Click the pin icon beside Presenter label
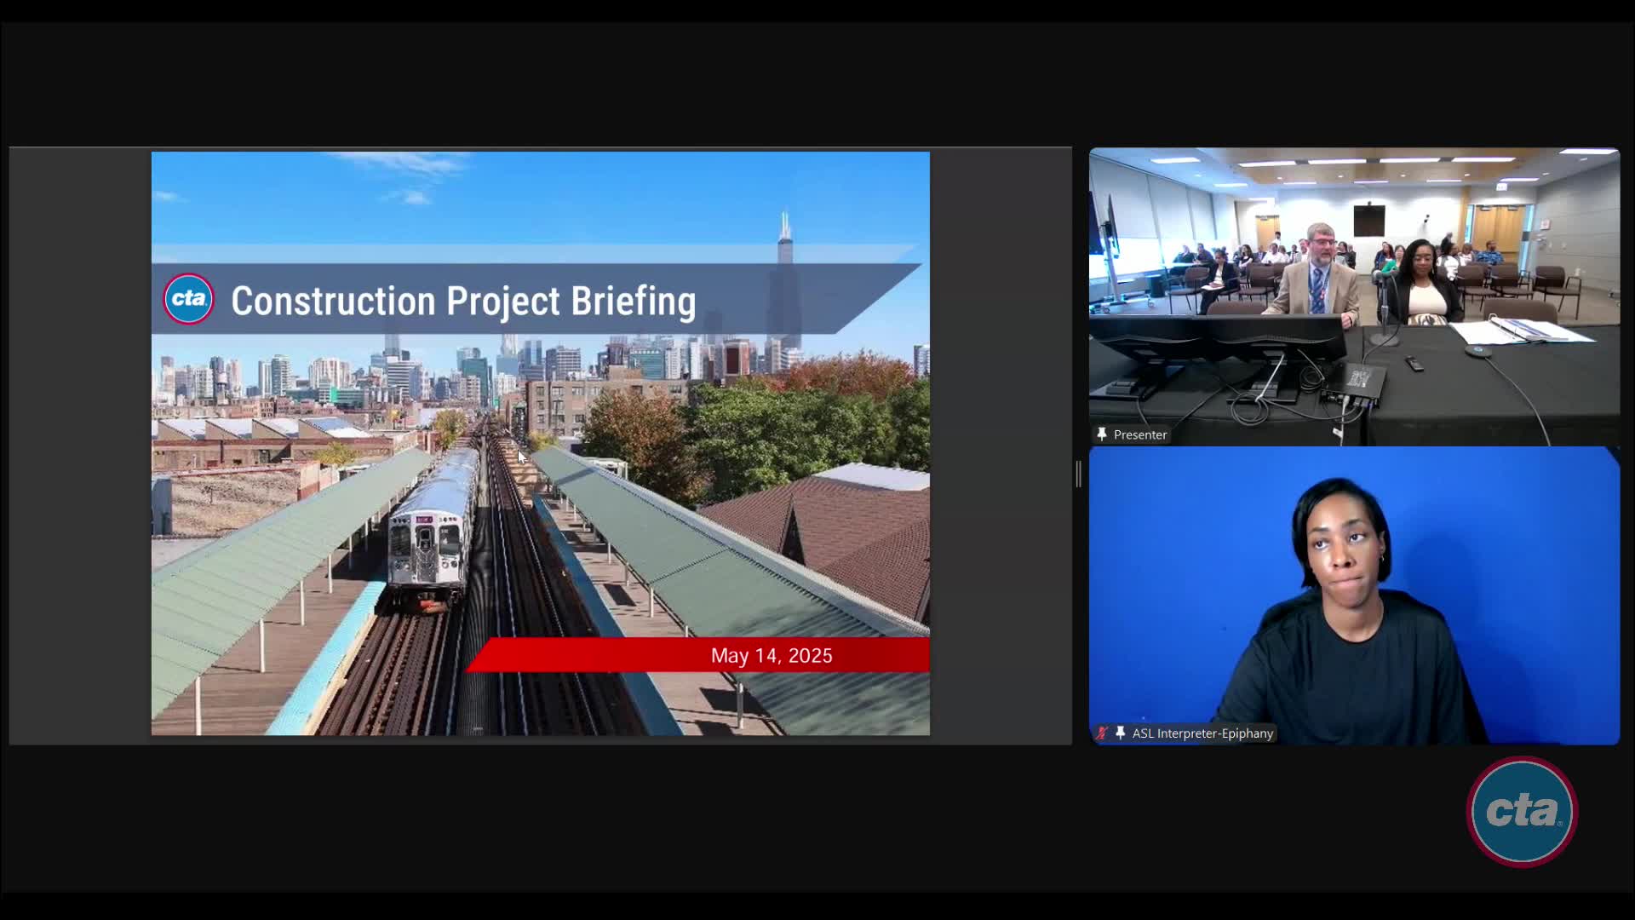This screenshot has width=1635, height=920. [1101, 434]
